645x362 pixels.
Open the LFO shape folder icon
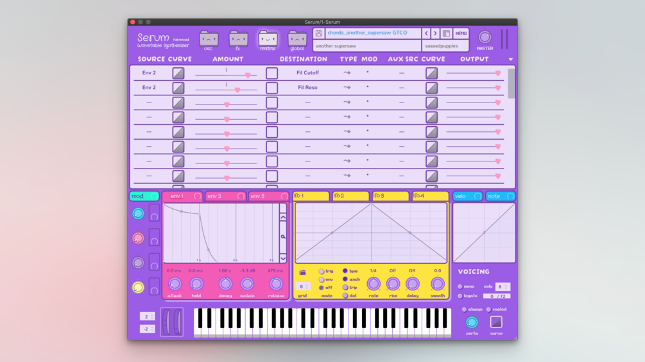tap(302, 272)
